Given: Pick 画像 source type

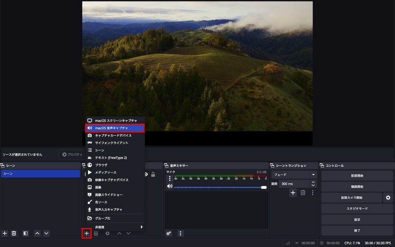Looking at the screenshot, I should [x=115, y=187].
